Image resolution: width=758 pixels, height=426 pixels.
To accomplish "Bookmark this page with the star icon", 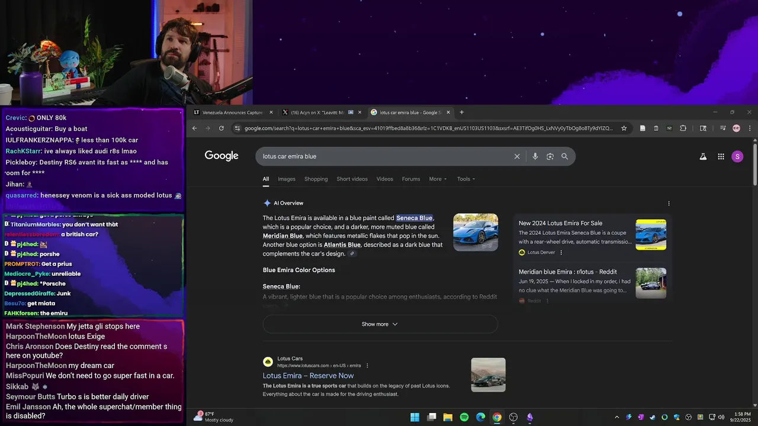I will coord(624,128).
